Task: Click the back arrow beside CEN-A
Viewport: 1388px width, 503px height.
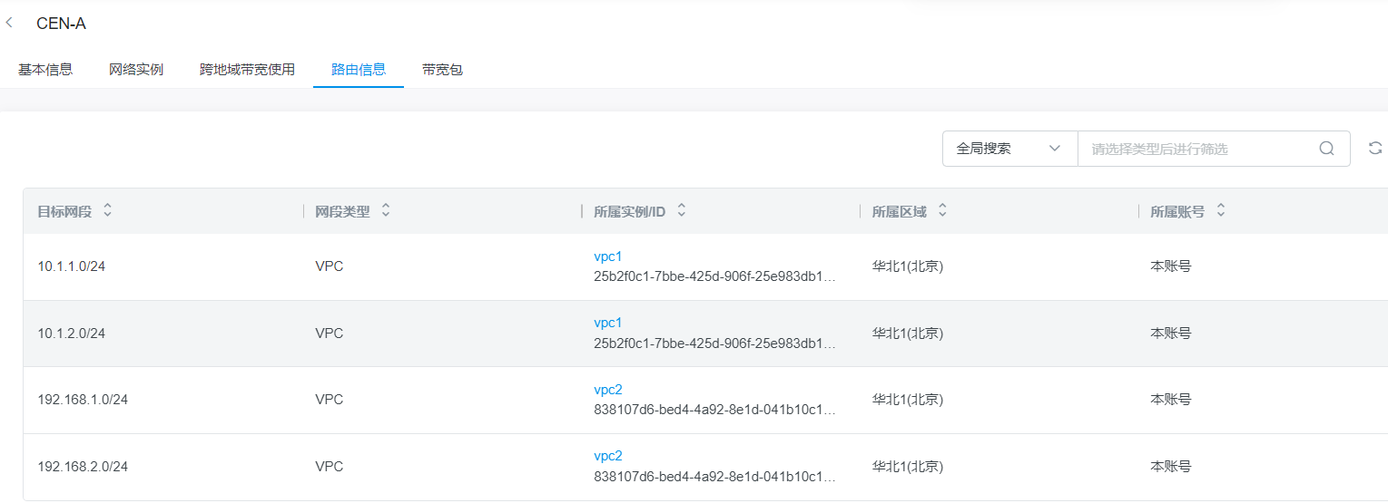Action: pos(9,23)
